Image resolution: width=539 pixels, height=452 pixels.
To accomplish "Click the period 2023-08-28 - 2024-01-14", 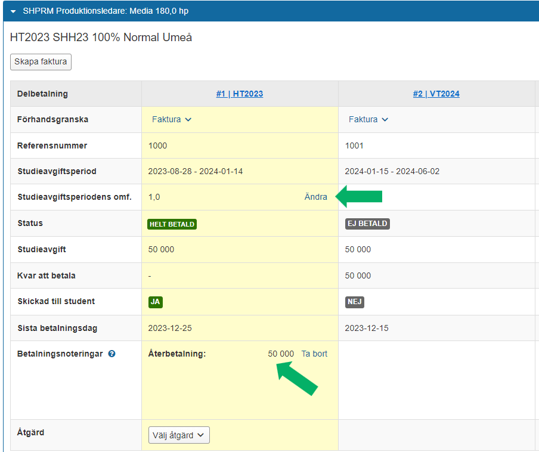I will (196, 171).
